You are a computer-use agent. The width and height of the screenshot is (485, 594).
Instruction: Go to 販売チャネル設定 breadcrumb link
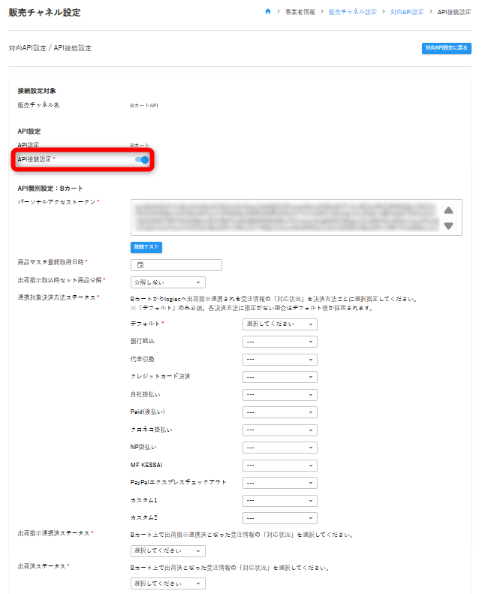click(x=352, y=13)
